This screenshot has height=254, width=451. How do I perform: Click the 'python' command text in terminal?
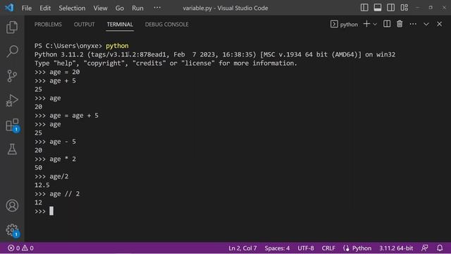[117, 46]
